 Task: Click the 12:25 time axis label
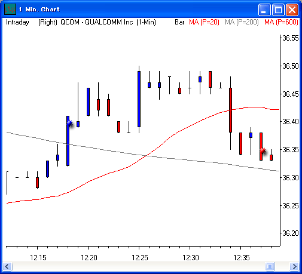pyautogui.click(x=140, y=258)
